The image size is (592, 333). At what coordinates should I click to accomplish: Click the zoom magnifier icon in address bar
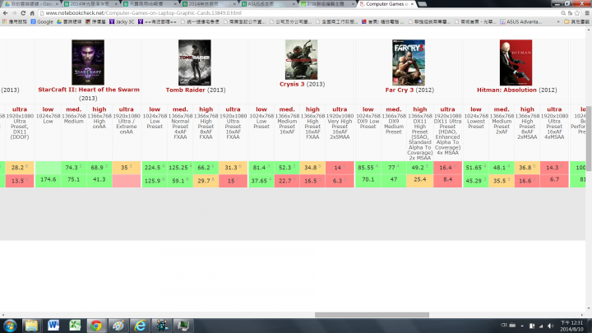coord(563,13)
